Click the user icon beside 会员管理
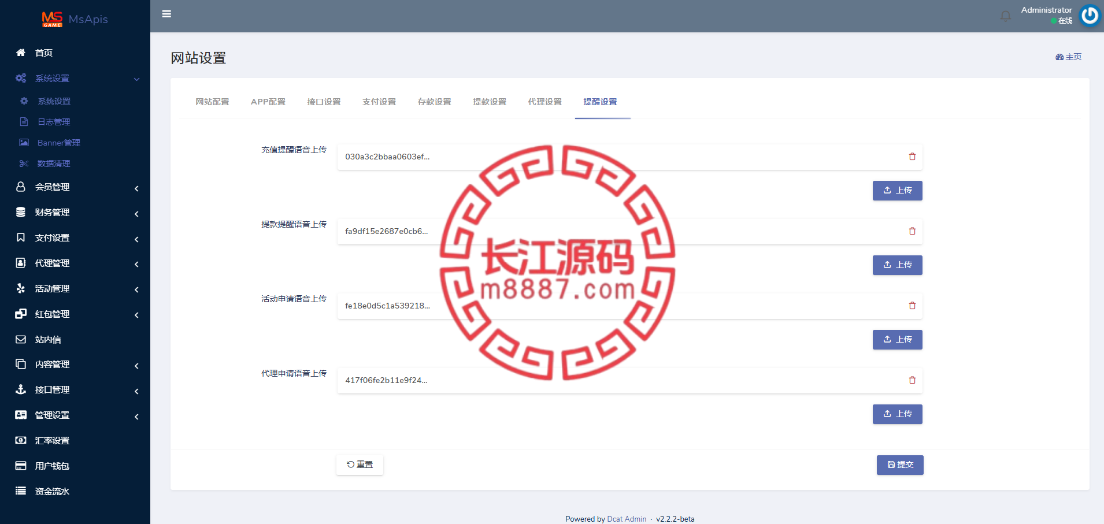Viewport: 1104px width, 524px height. [x=21, y=187]
